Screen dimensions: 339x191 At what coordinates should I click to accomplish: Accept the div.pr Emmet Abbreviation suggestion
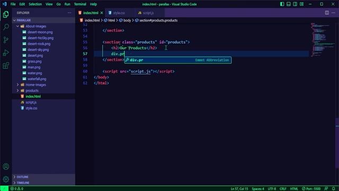tap(178, 60)
